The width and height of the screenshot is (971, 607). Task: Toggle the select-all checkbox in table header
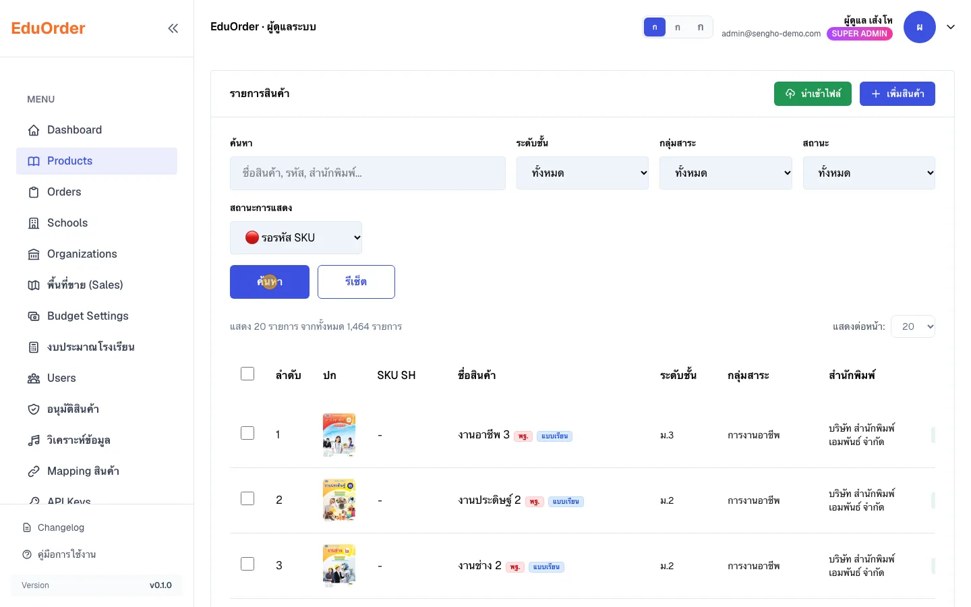pyautogui.click(x=247, y=374)
